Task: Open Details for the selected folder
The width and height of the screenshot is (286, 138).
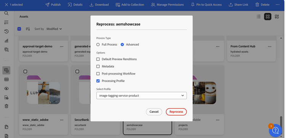Action: [75, 5]
